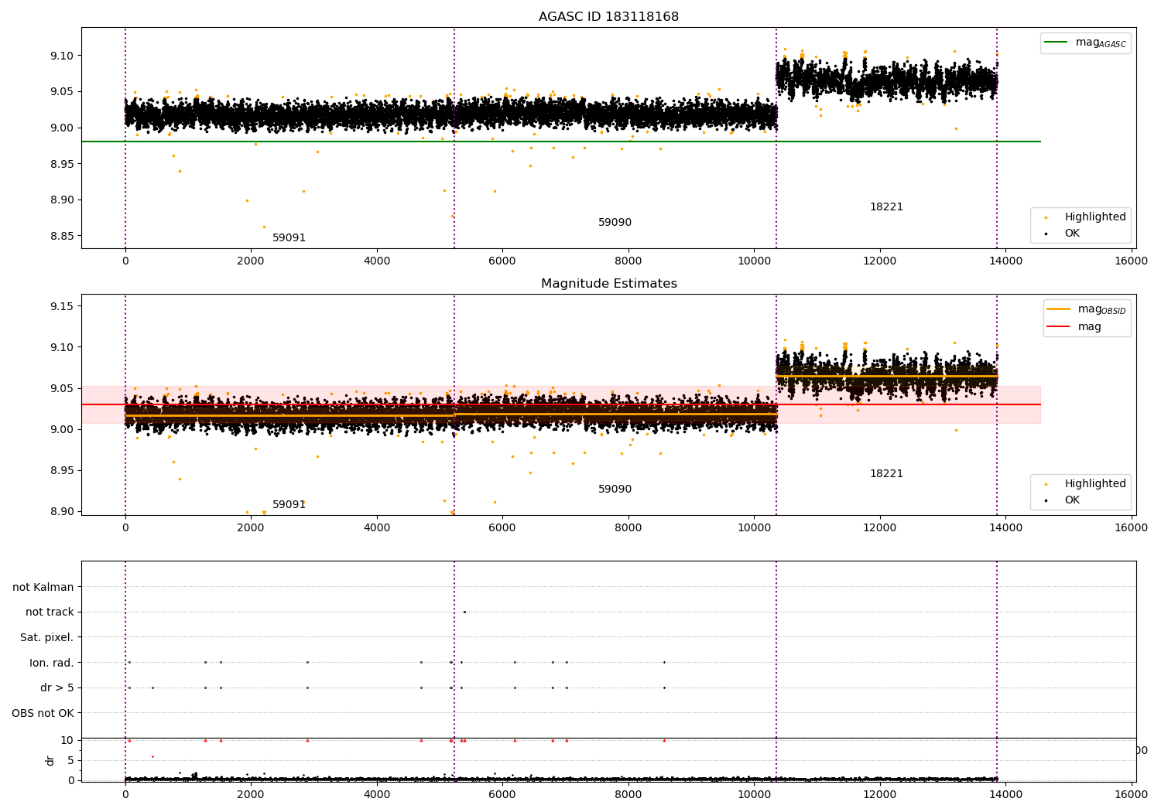The image size is (1161, 812).
Task: Click the 12000 x-tick under the bottom plot
Action: [879, 795]
